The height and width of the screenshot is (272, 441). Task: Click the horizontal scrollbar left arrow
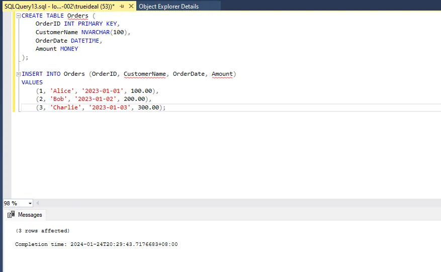[x=38, y=203]
